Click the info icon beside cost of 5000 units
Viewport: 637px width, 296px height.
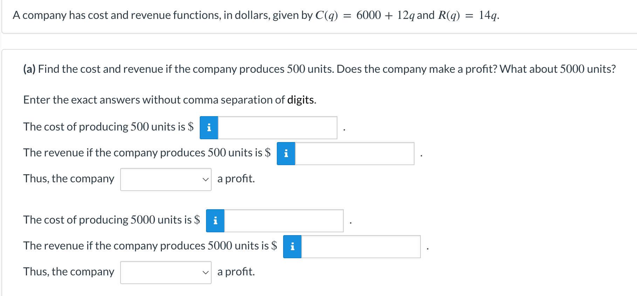coord(215,220)
